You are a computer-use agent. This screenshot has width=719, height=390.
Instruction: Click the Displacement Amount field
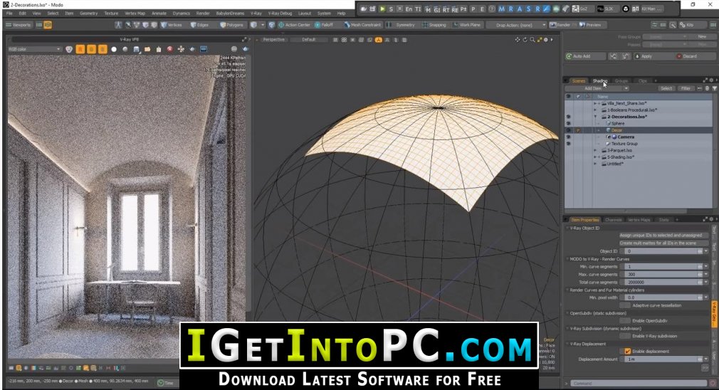663,359
